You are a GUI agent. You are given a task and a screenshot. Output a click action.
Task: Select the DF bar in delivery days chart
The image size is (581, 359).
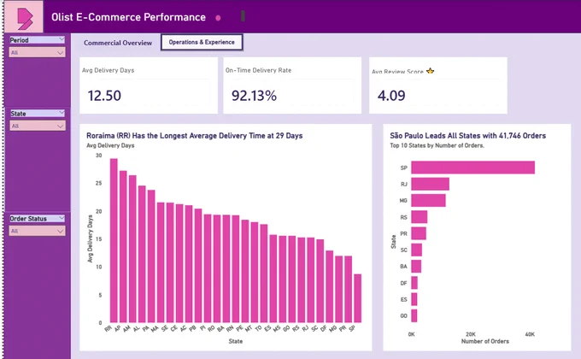point(330,286)
